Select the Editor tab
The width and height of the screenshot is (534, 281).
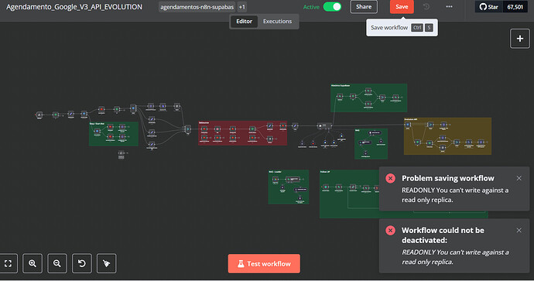pos(245,21)
